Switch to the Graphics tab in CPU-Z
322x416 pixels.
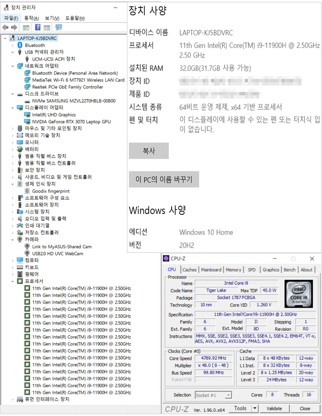[x=270, y=270]
